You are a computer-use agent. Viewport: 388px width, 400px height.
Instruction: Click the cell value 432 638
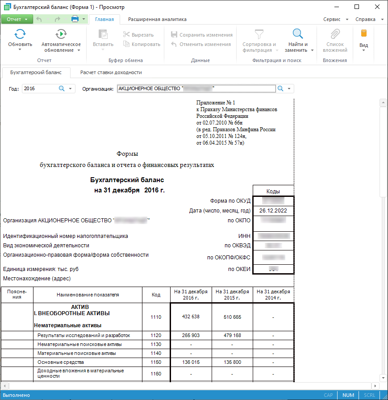tap(191, 317)
